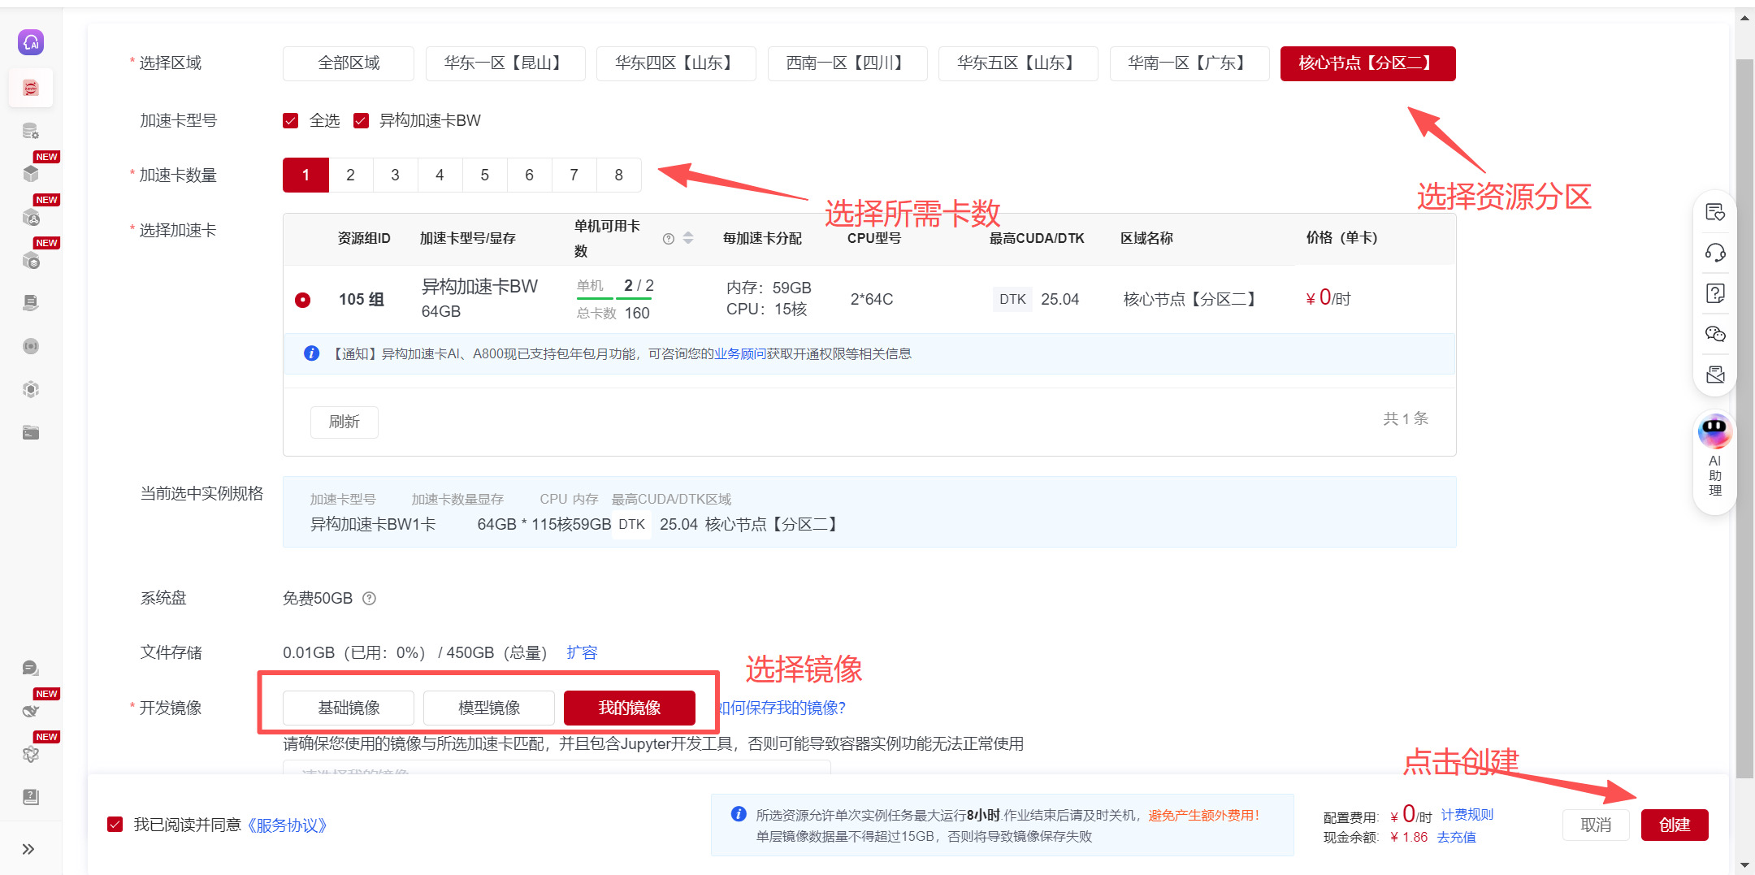Switch to 基础镜像 tab
Screen dimensions: 1755x875
(x=349, y=708)
